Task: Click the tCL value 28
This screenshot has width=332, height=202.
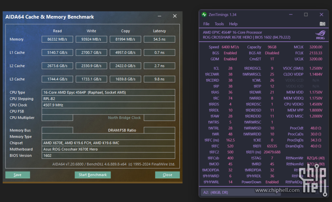Action: (x=230, y=68)
